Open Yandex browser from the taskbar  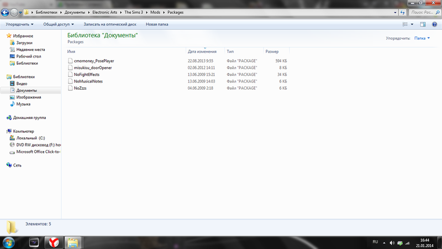[x=51, y=242]
